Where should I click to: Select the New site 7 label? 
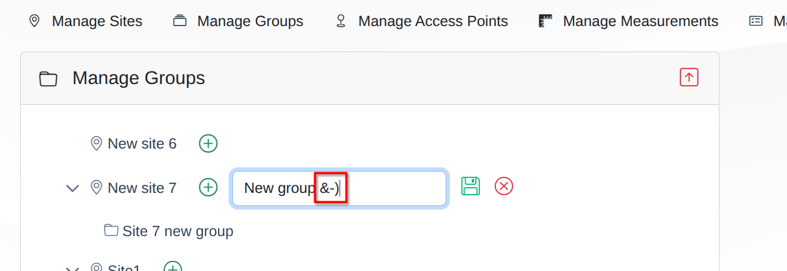pyautogui.click(x=142, y=188)
